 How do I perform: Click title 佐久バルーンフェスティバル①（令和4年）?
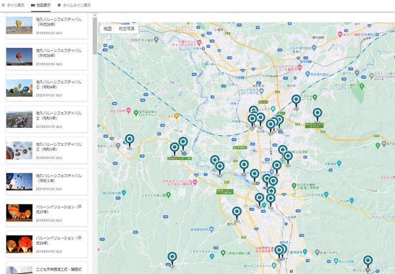(x=59, y=84)
